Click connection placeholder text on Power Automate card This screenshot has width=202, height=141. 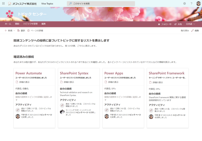pos(34,98)
